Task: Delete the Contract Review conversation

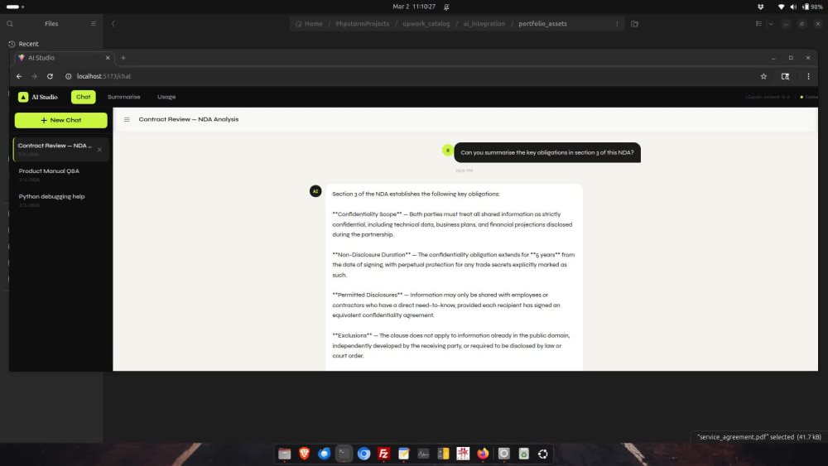Action: point(100,150)
